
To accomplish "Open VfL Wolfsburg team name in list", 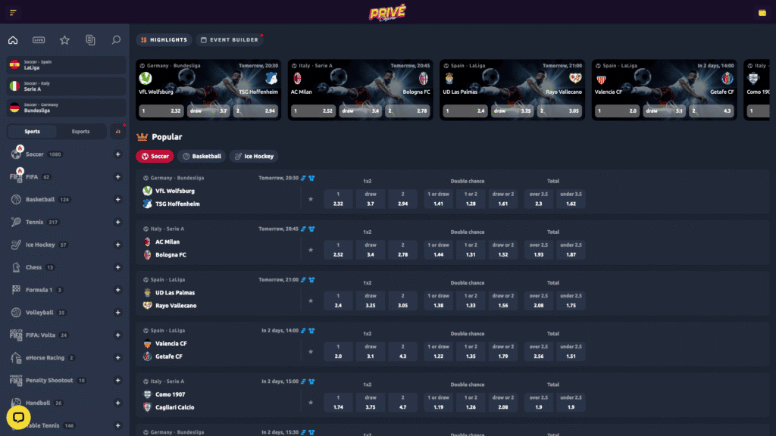I will pos(175,191).
